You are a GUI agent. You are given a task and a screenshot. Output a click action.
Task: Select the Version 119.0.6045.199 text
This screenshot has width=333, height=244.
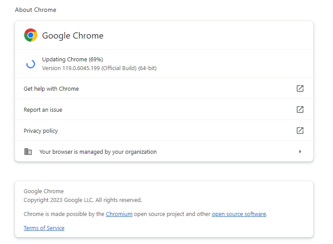pos(99,68)
